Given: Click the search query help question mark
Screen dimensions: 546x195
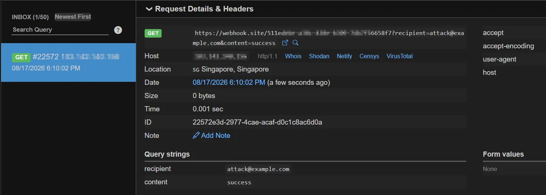Looking at the screenshot, I should pos(118,30).
